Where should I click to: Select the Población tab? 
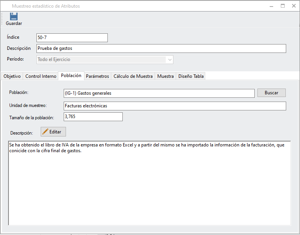(71, 76)
